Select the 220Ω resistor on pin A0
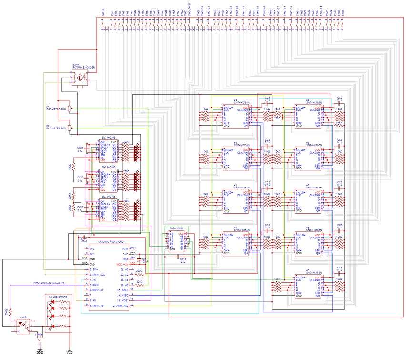Image resolution: width=406 pixels, height=357 pixels. click(x=139, y=286)
